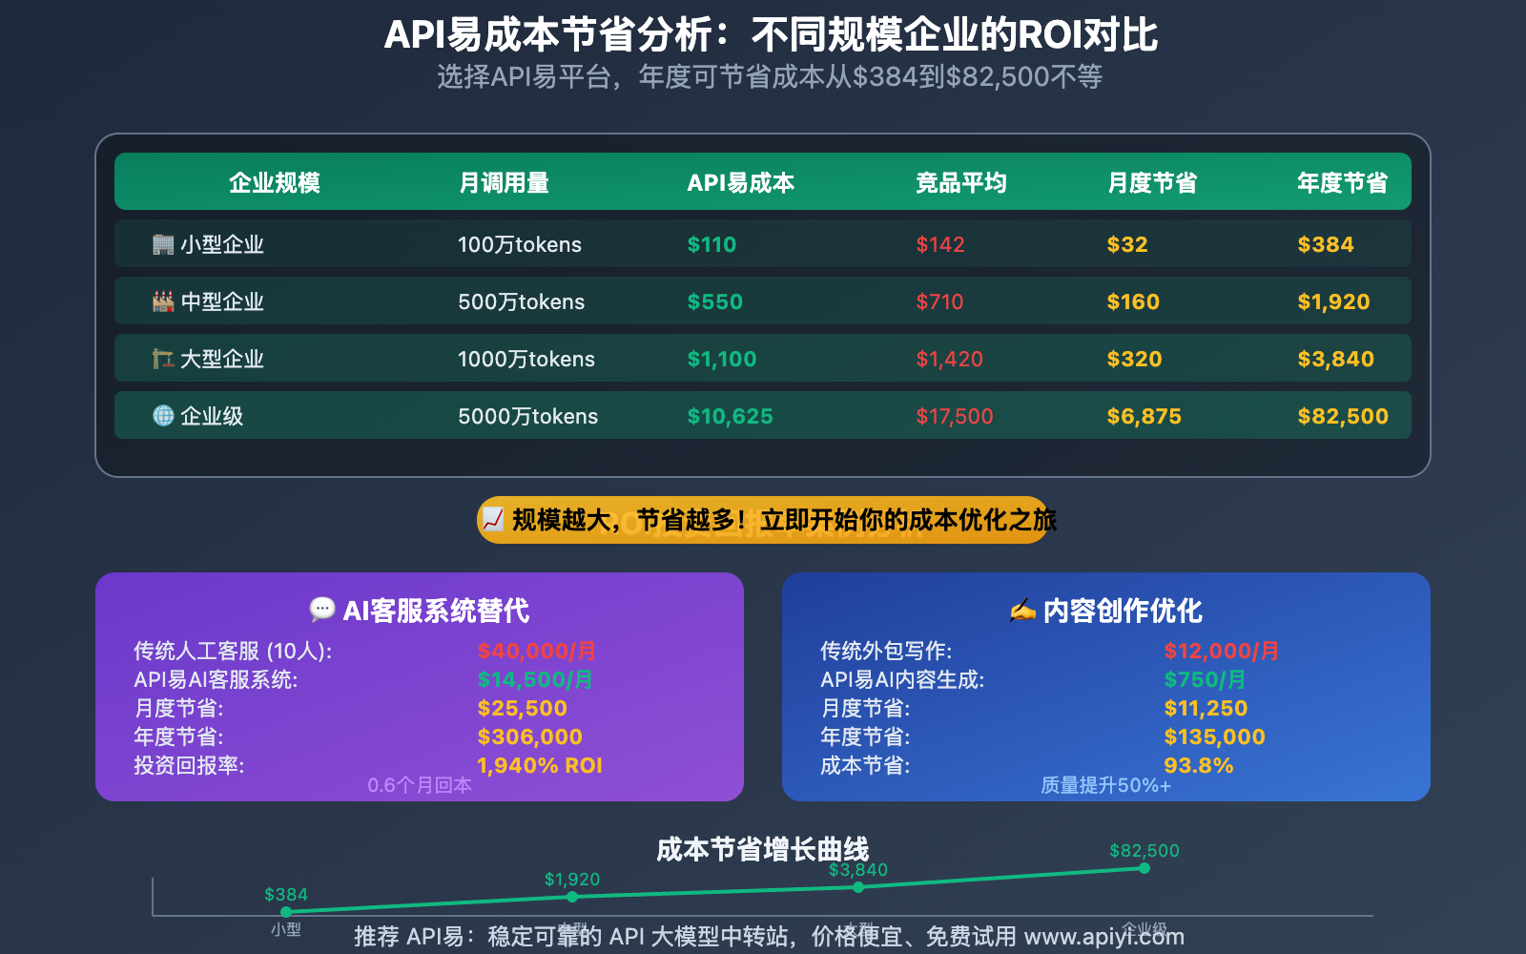Screen dimensions: 1526x954
Task: Click the $32 monthly savings cell
Action: [x=1127, y=244]
